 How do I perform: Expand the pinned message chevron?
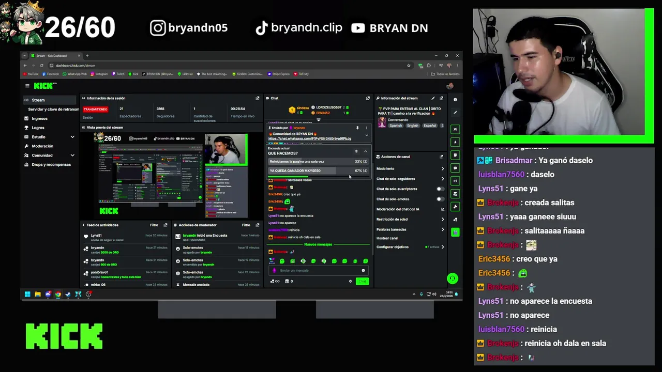click(x=367, y=135)
